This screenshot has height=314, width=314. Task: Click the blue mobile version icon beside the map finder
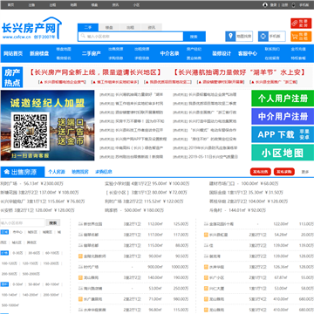263,37
